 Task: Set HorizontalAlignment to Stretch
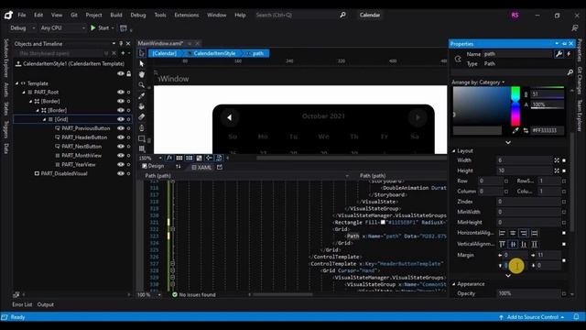coord(535,233)
